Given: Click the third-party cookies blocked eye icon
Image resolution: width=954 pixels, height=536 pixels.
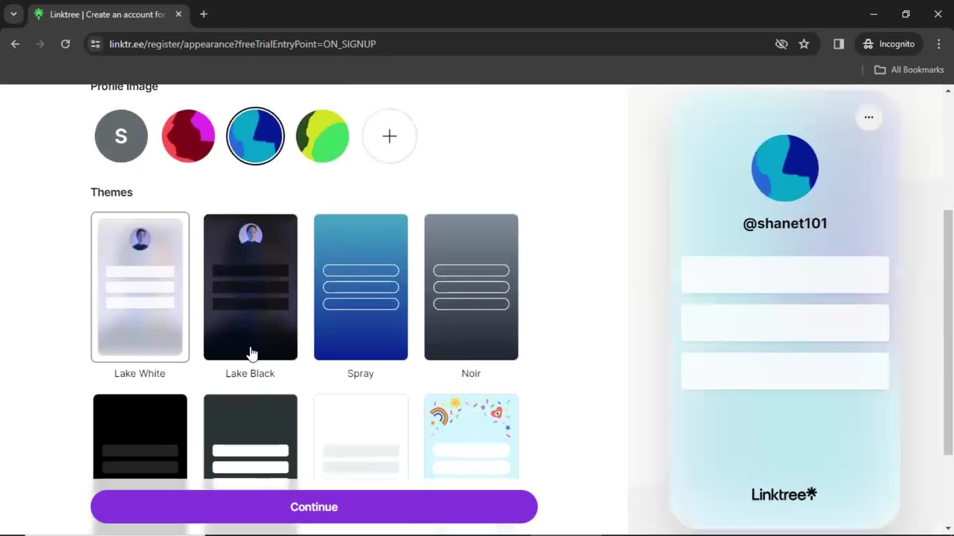Looking at the screenshot, I should 781,44.
